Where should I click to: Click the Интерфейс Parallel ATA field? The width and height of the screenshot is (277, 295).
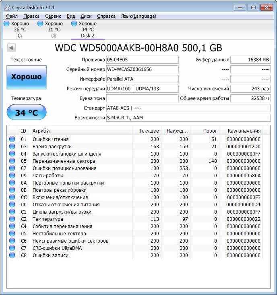(x=142, y=79)
